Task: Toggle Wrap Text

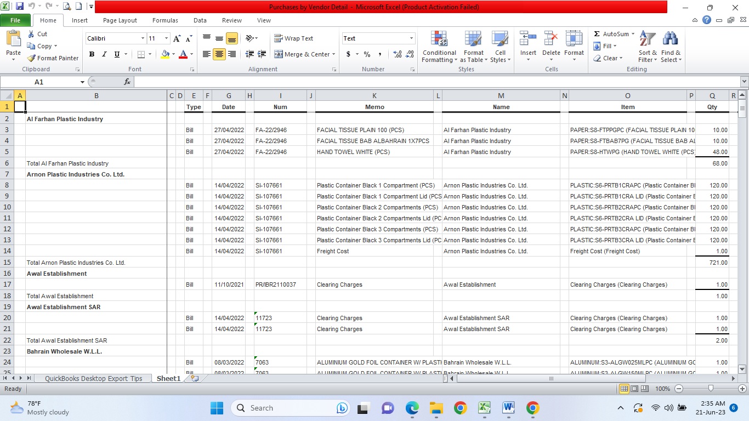Action: (293, 38)
